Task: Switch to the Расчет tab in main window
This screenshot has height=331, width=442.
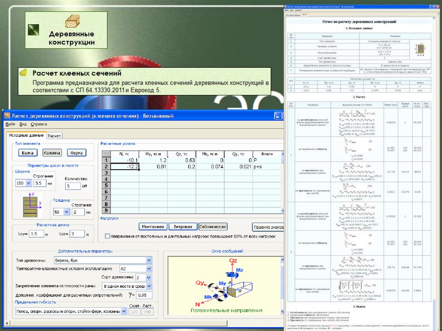Action: coord(54,136)
